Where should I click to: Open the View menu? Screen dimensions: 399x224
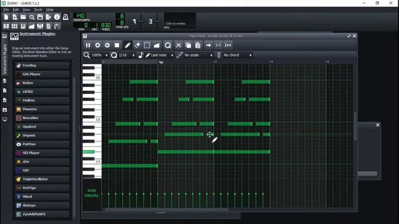(x=26, y=10)
